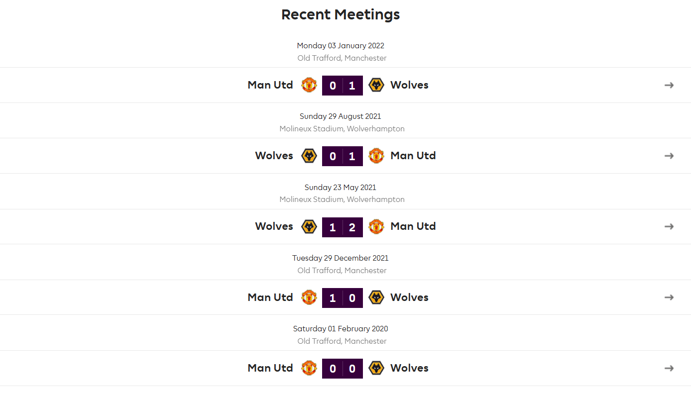Click Wolves crest in January 2022 match
Screen dimensions: 691x393
(376, 85)
